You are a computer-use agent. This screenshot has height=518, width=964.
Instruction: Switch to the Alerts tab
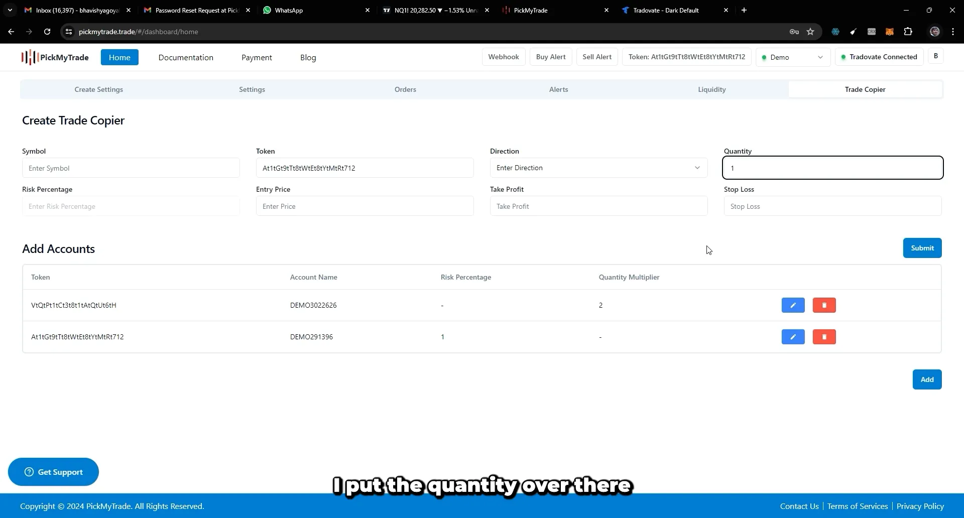(x=558, y=89)
